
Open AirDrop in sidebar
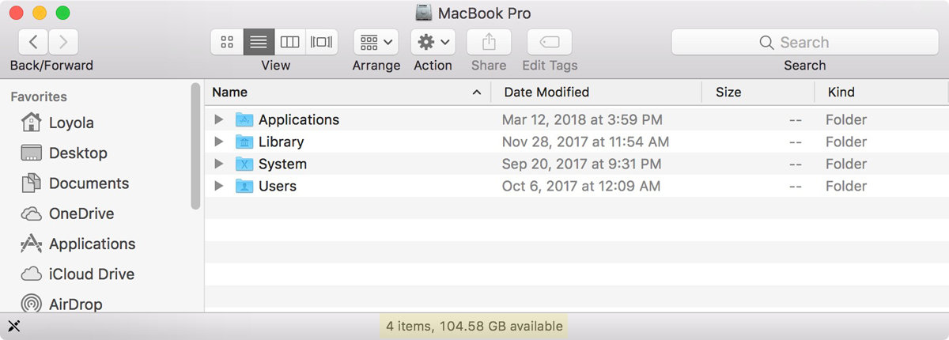click(x=75, y=304)
